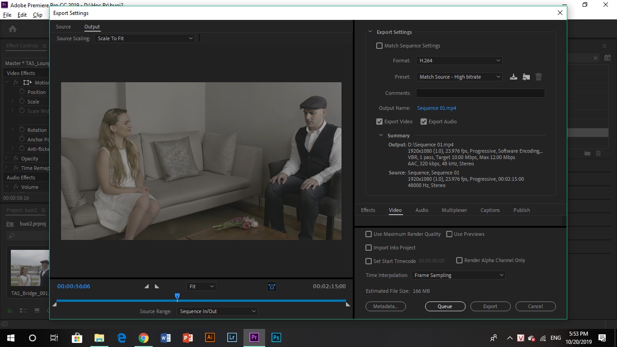Viewport: 617px width, 347px height.
Task: Switch to the Effects tab
Action: (368, 210)
